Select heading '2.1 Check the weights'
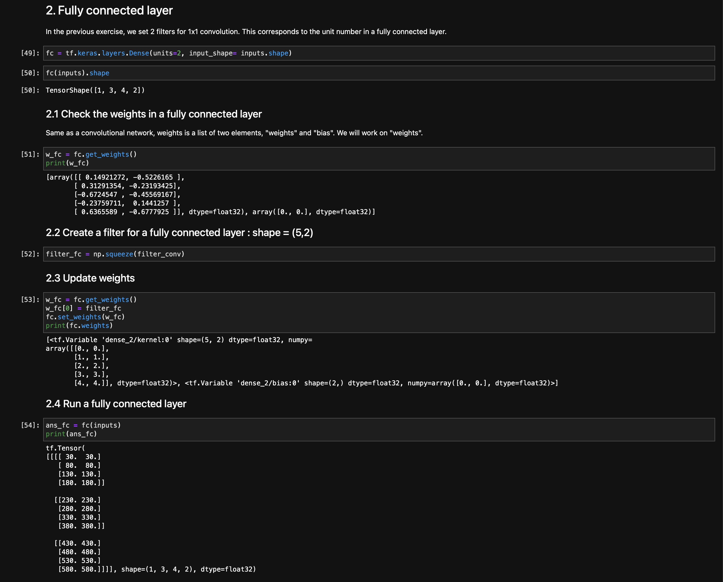The image size is (723, 582). pyautogui.click(x=153, y=114)
